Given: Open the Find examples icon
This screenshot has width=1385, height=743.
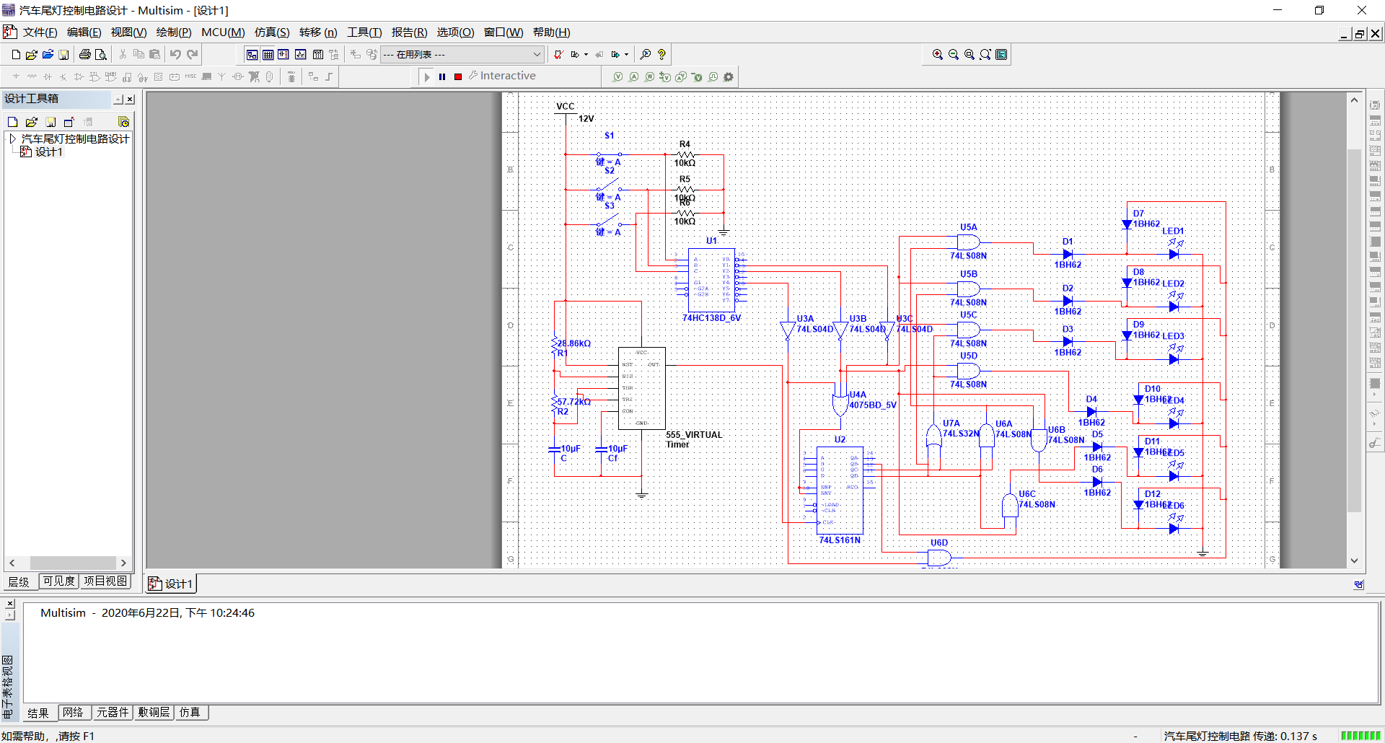Looking at the screenshot, I should [x=646, y=54].
